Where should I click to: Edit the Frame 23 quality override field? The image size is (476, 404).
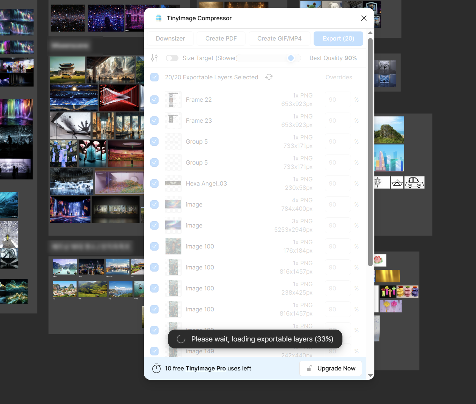338,121
